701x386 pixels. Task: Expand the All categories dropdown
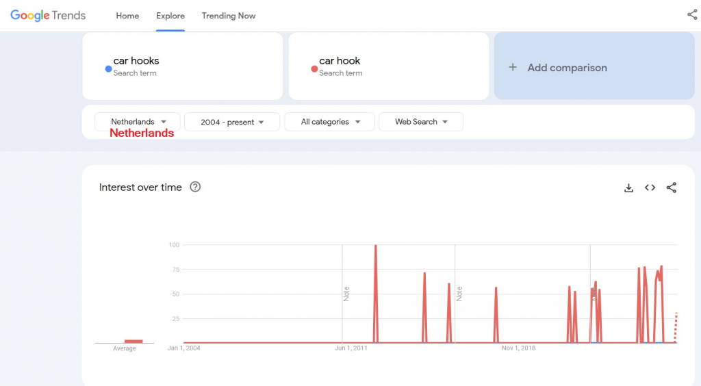329,122
